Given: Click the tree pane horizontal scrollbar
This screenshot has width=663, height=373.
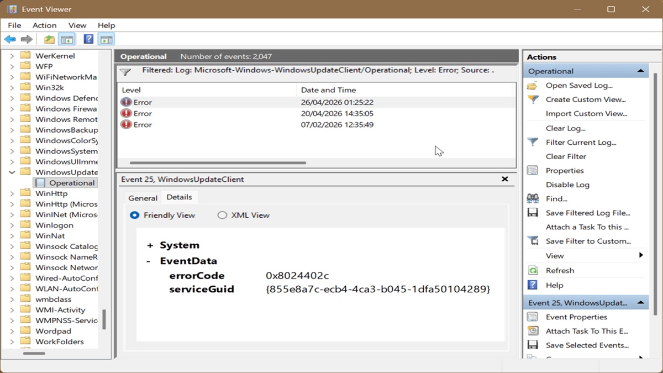Looking at the screenshot, I should (34, 353).
